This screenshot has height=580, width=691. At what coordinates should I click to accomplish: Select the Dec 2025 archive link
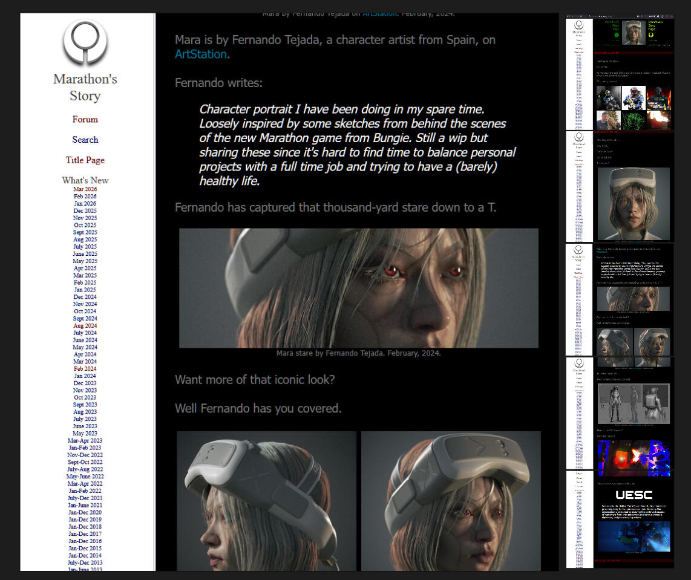point(85,210)
